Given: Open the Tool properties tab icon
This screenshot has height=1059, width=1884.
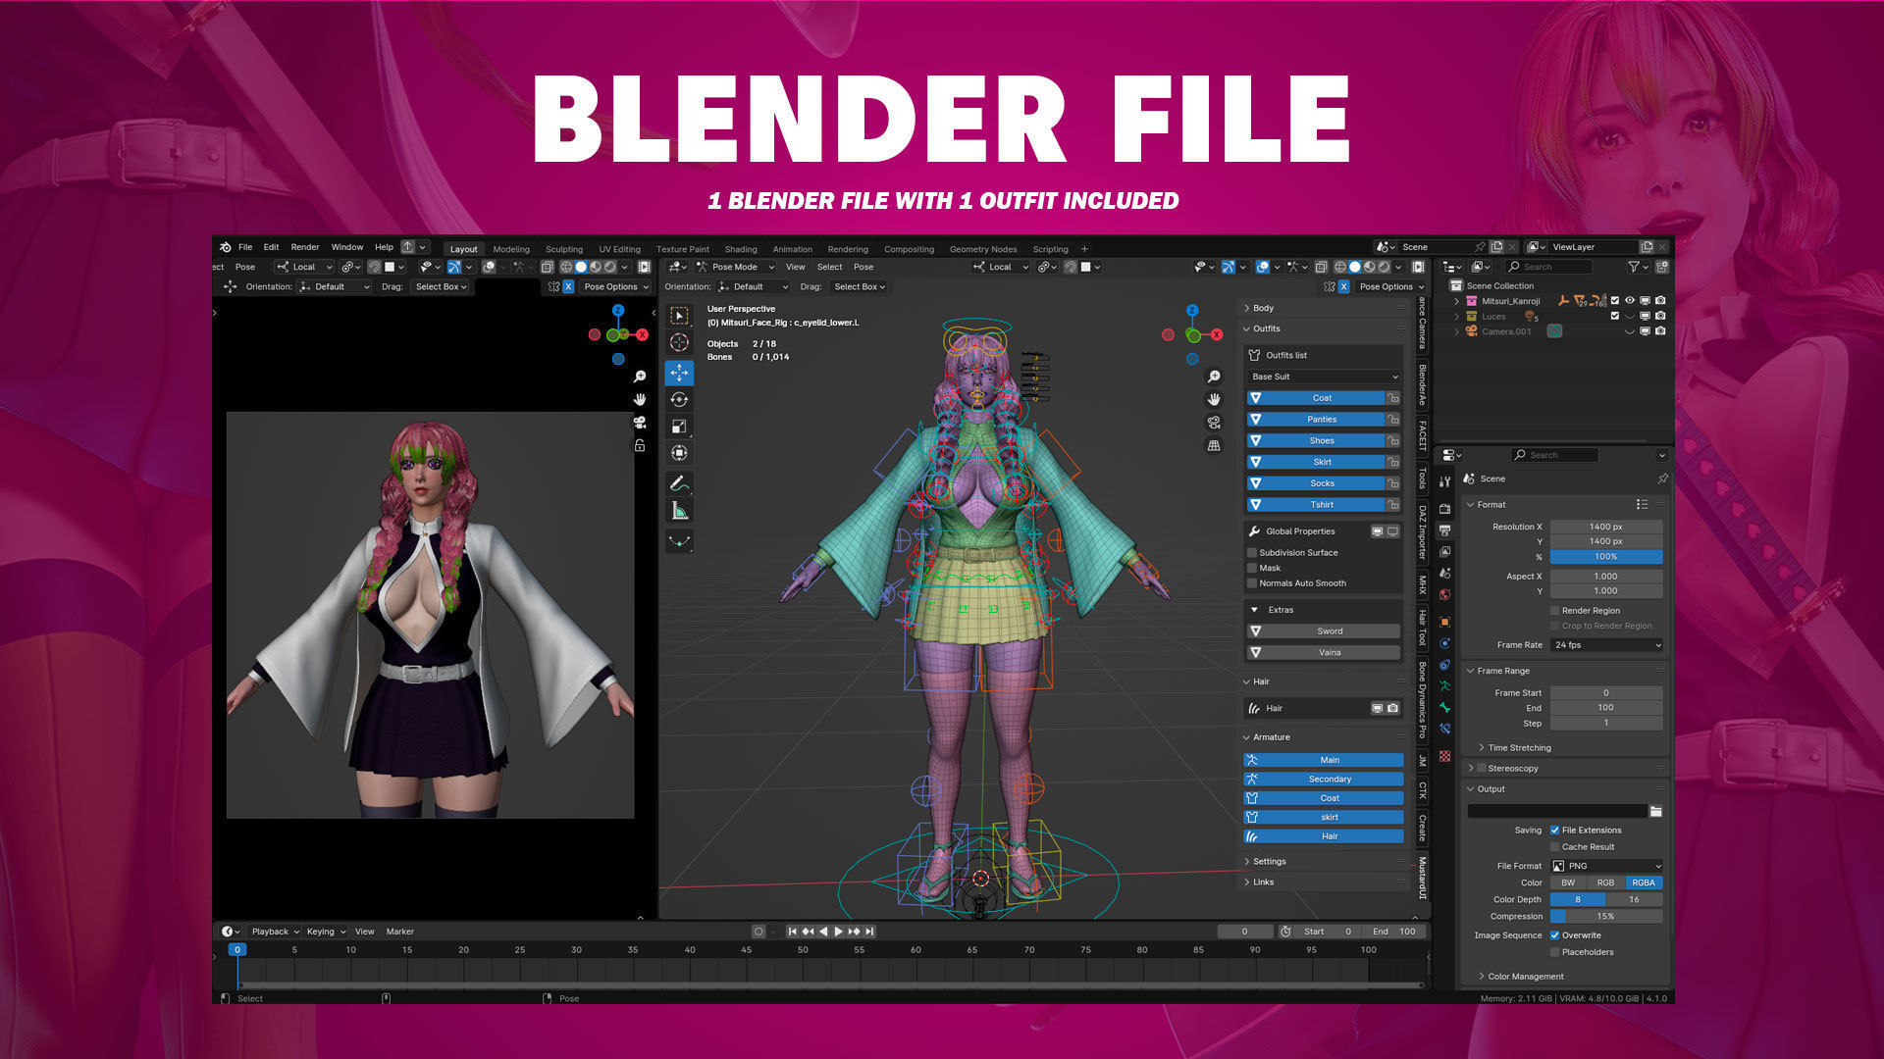Looking at the screenshot, I should (x=1444, y=480).
